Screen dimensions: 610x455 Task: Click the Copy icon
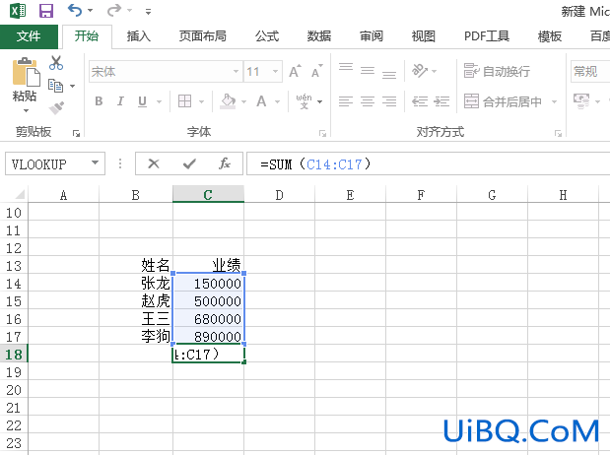[x=55, y=86]
